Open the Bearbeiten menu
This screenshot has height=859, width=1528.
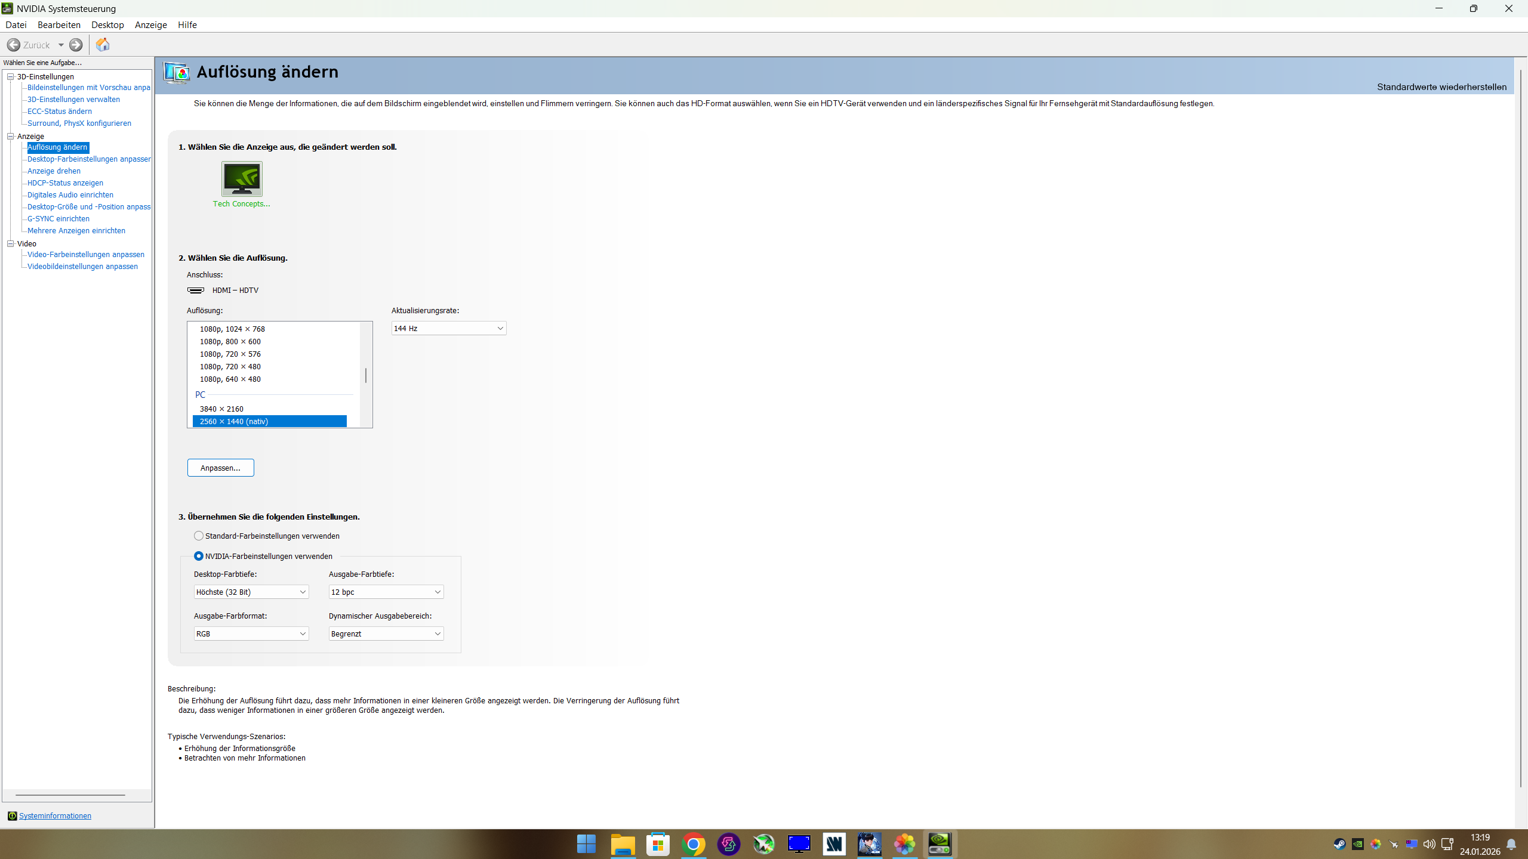click(59, 25)
